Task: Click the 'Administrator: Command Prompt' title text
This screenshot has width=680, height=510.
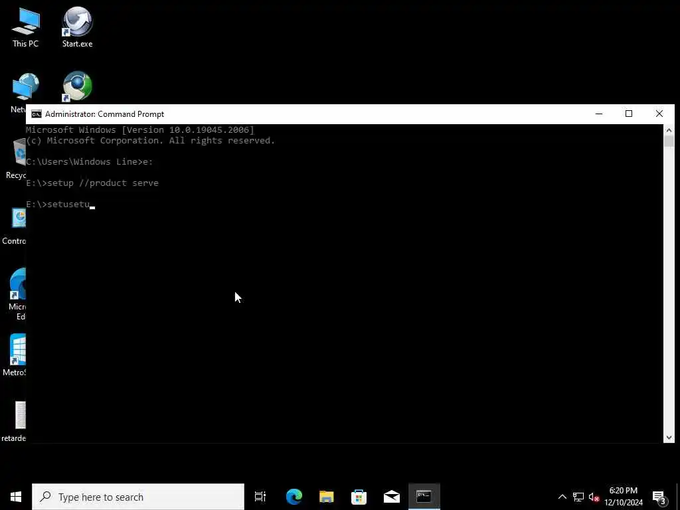Action: (104, 114)
